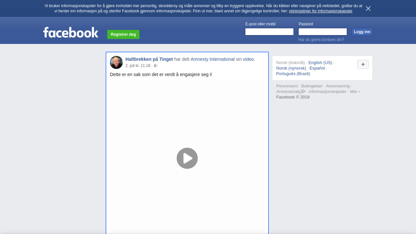The image size is (416, 234).
Task: Switch language to Português (Brasil)
Action: tap(293, 73)
